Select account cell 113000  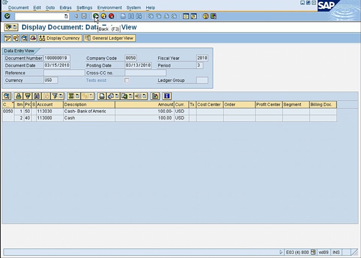50,118
